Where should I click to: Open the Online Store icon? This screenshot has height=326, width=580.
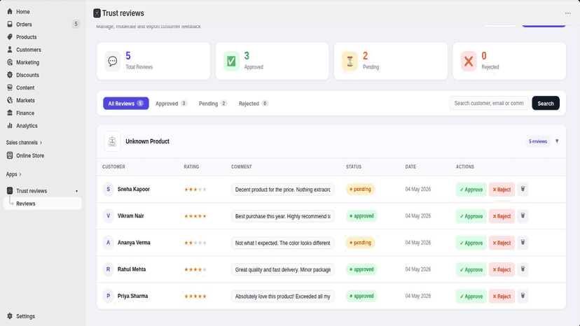(x=10, y=155)
